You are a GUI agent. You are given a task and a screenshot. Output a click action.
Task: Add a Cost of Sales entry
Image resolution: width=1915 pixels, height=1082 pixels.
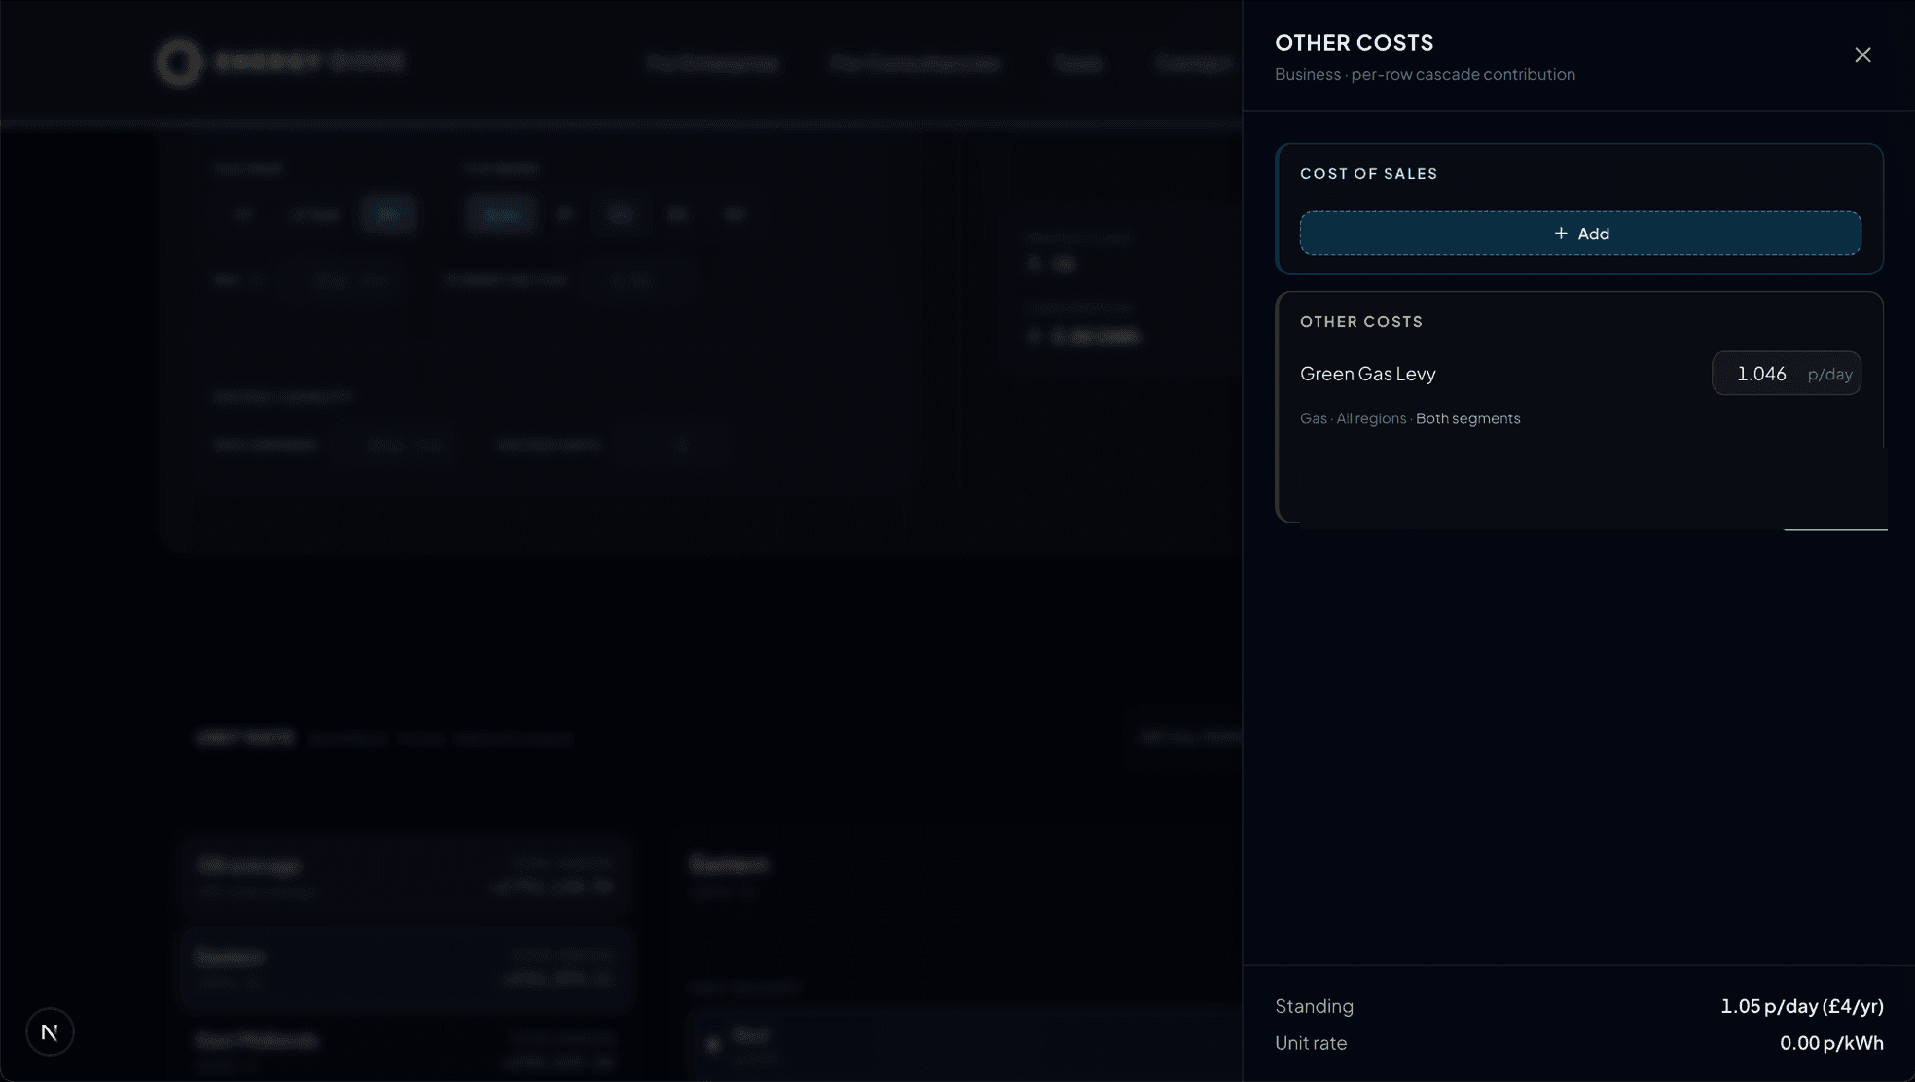1580,234
